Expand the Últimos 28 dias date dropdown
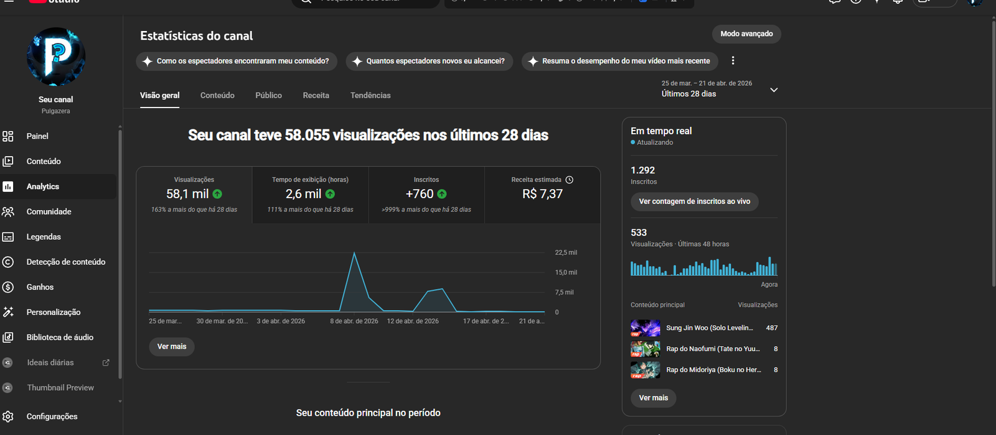 (774, 90)
